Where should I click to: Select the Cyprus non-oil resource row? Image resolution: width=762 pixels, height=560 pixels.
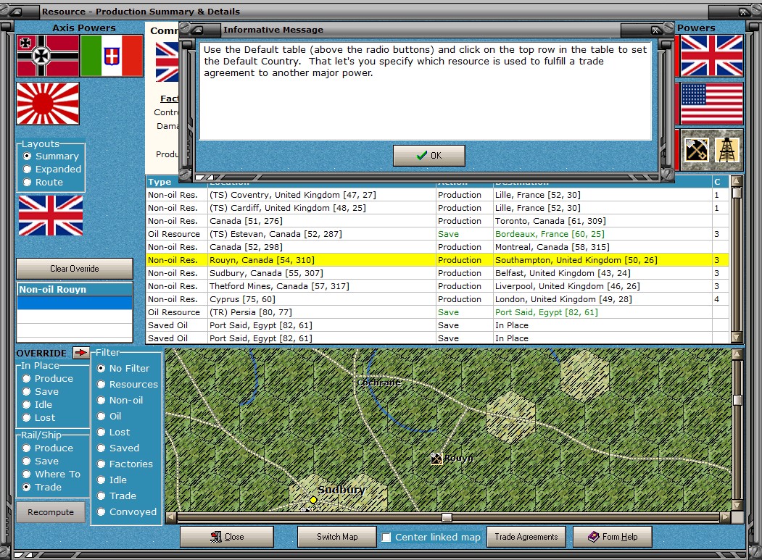[437, 300]
